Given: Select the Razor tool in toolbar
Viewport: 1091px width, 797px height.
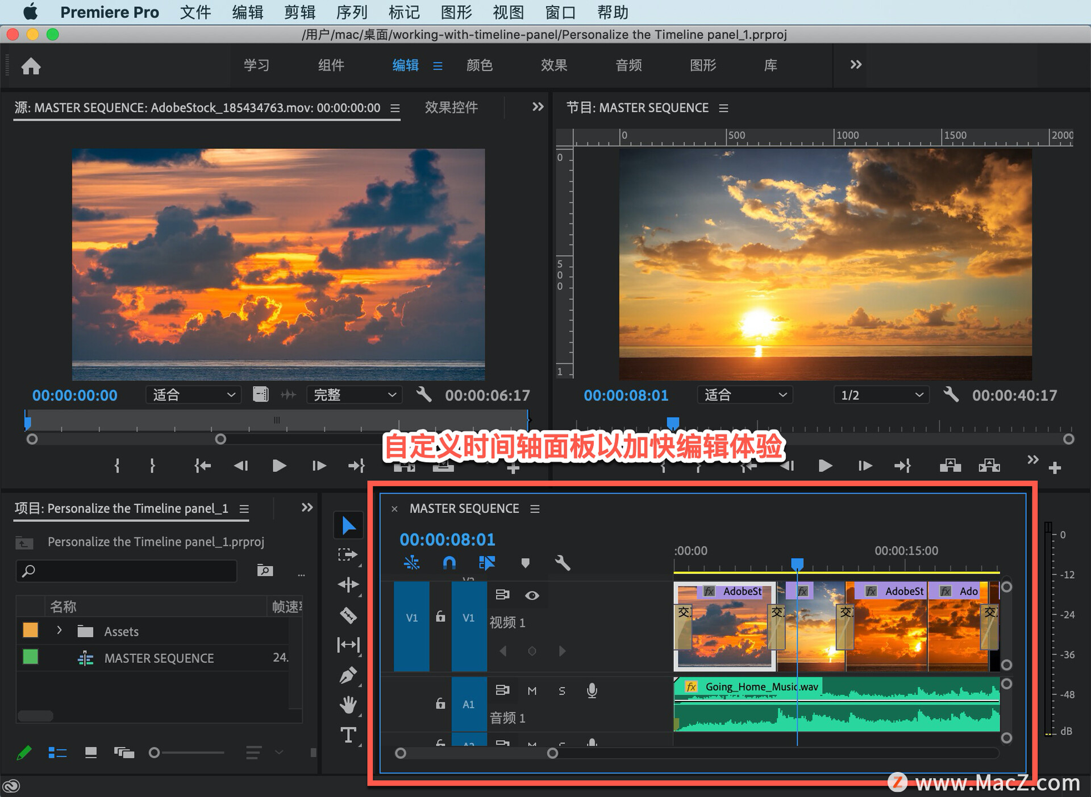Looking at the screenshot, I should click(x=348, y=615).
